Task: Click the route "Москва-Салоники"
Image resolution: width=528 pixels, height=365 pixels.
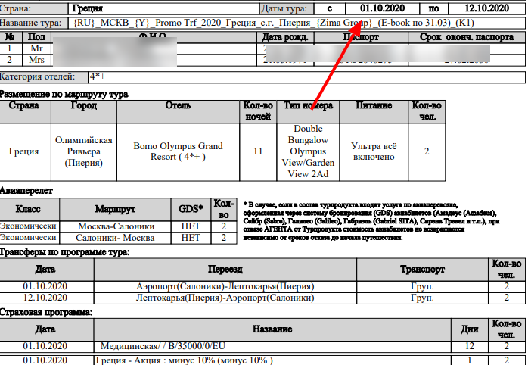Action: point(116,226)
